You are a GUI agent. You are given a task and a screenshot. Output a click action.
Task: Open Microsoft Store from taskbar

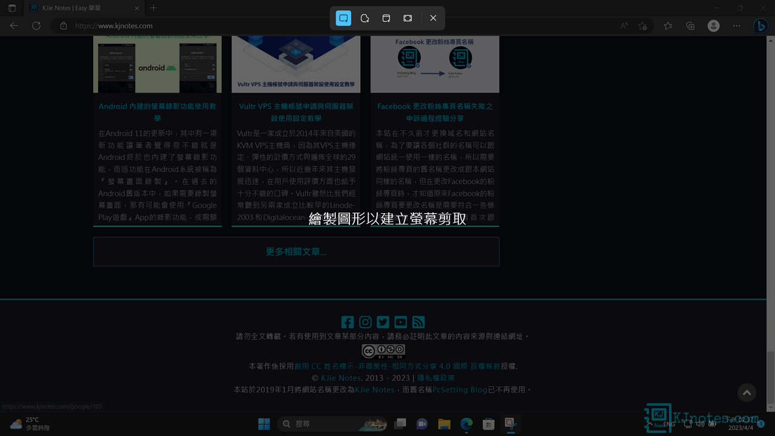[x=489, y=424]
